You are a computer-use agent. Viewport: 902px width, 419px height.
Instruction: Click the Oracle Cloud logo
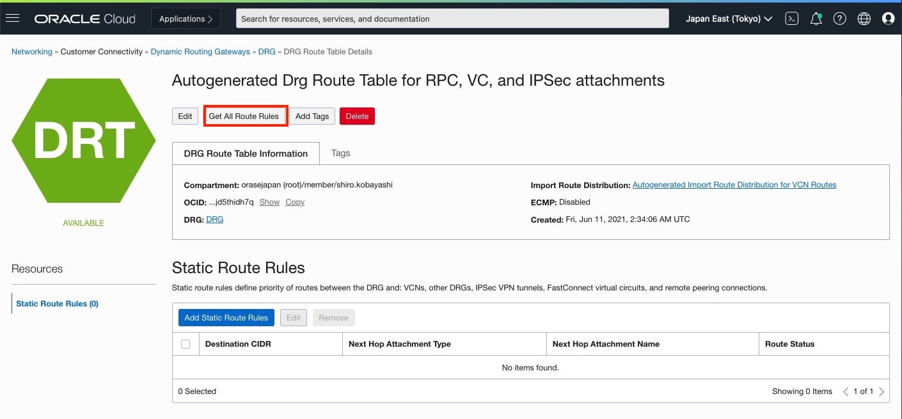point(85,19)
